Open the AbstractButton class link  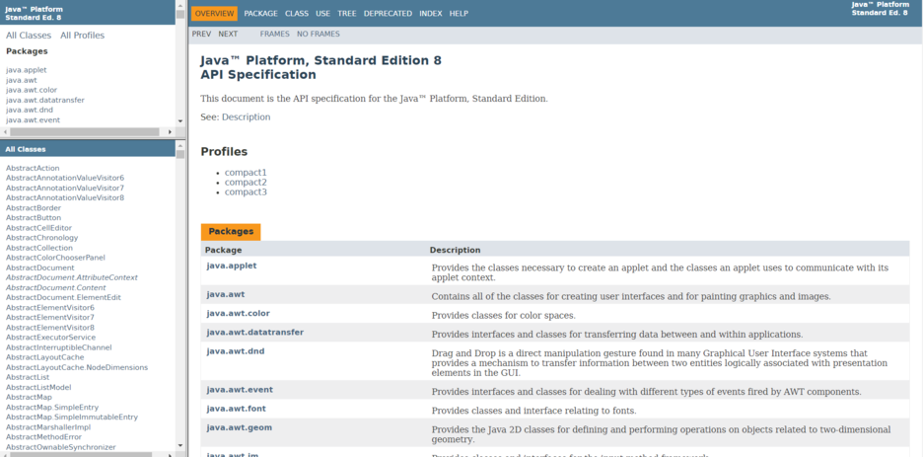point(34,218)
